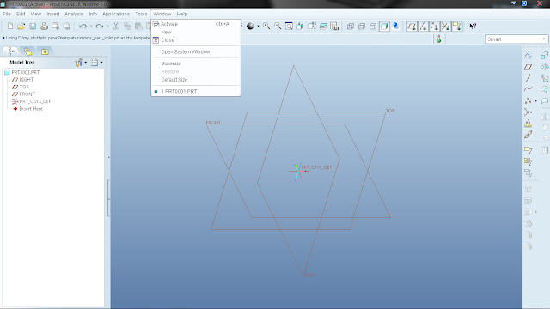The height and width of the screenshot is (309, 550).
Task: Choose the Shading display style icon
Action: pos(384,27)
